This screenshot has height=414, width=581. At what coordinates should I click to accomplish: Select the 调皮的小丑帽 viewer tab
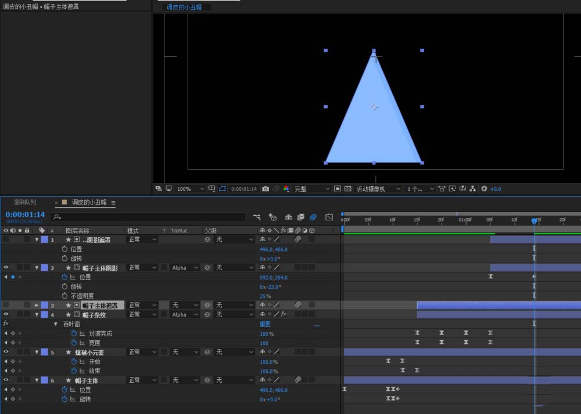click(x=184, y=8)
